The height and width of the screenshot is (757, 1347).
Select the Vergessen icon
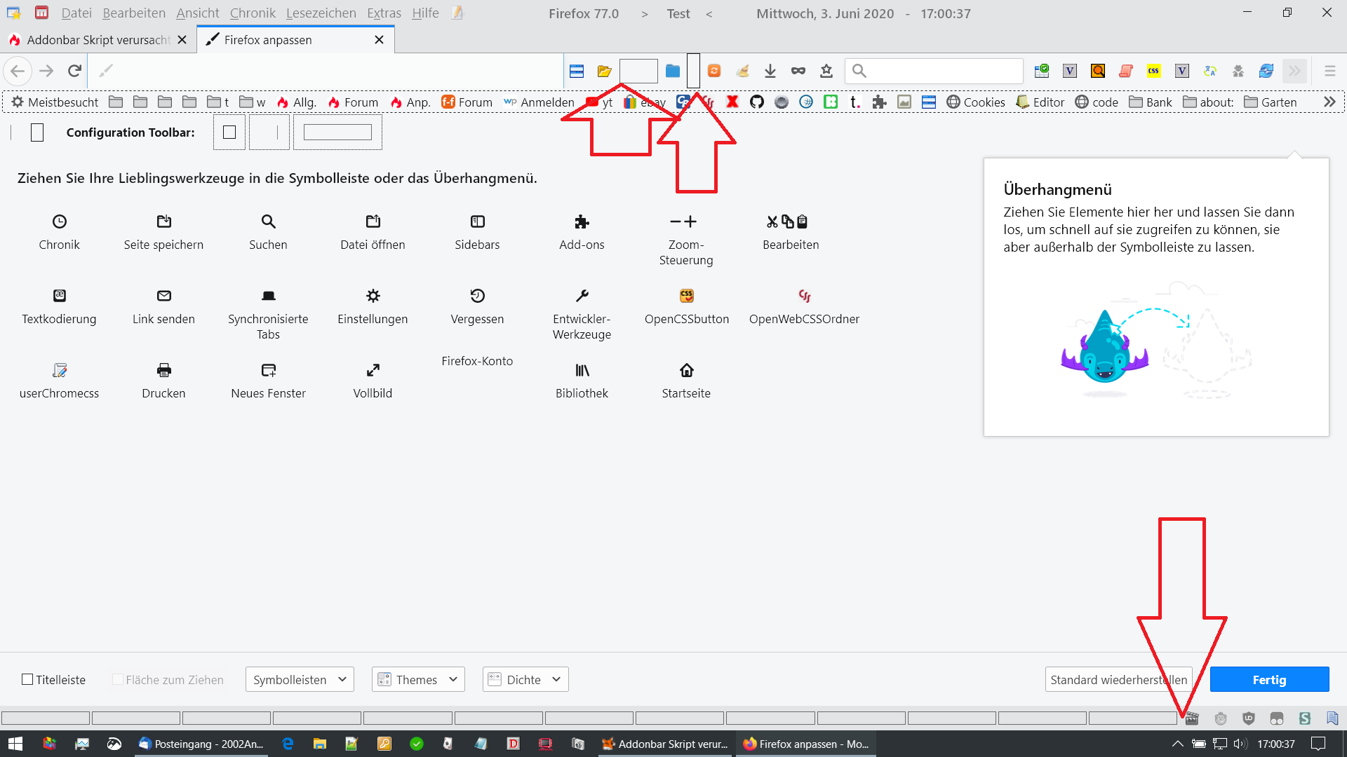(x=477, y=296)
